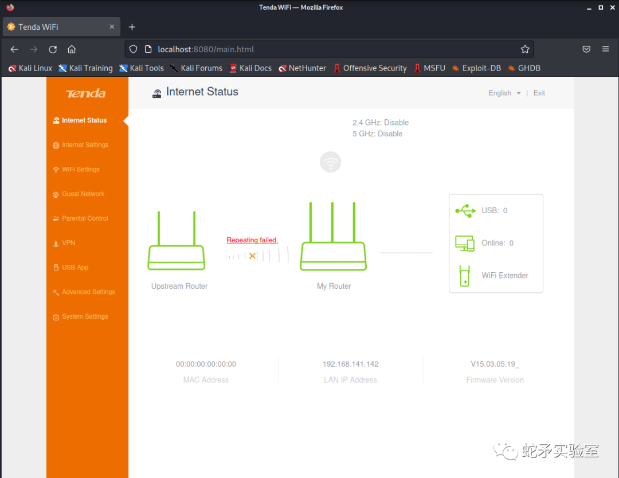Open Exploit-DB bookmark
The height and width of the screenshot is (478, 619).
coord(476,68)
